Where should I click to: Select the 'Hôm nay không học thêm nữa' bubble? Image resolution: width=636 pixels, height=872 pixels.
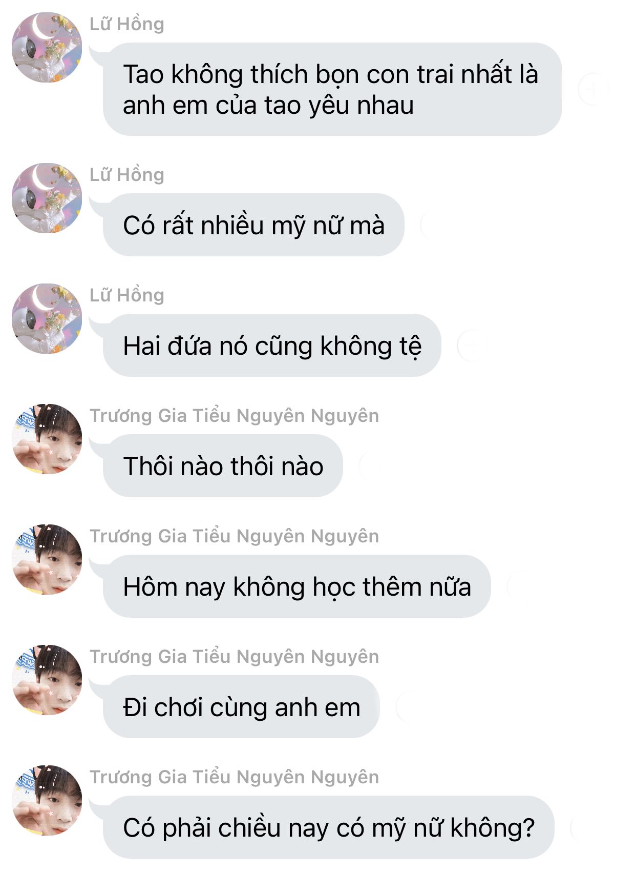297,586
